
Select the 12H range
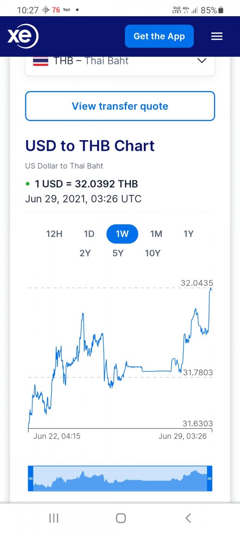(55, 234)
